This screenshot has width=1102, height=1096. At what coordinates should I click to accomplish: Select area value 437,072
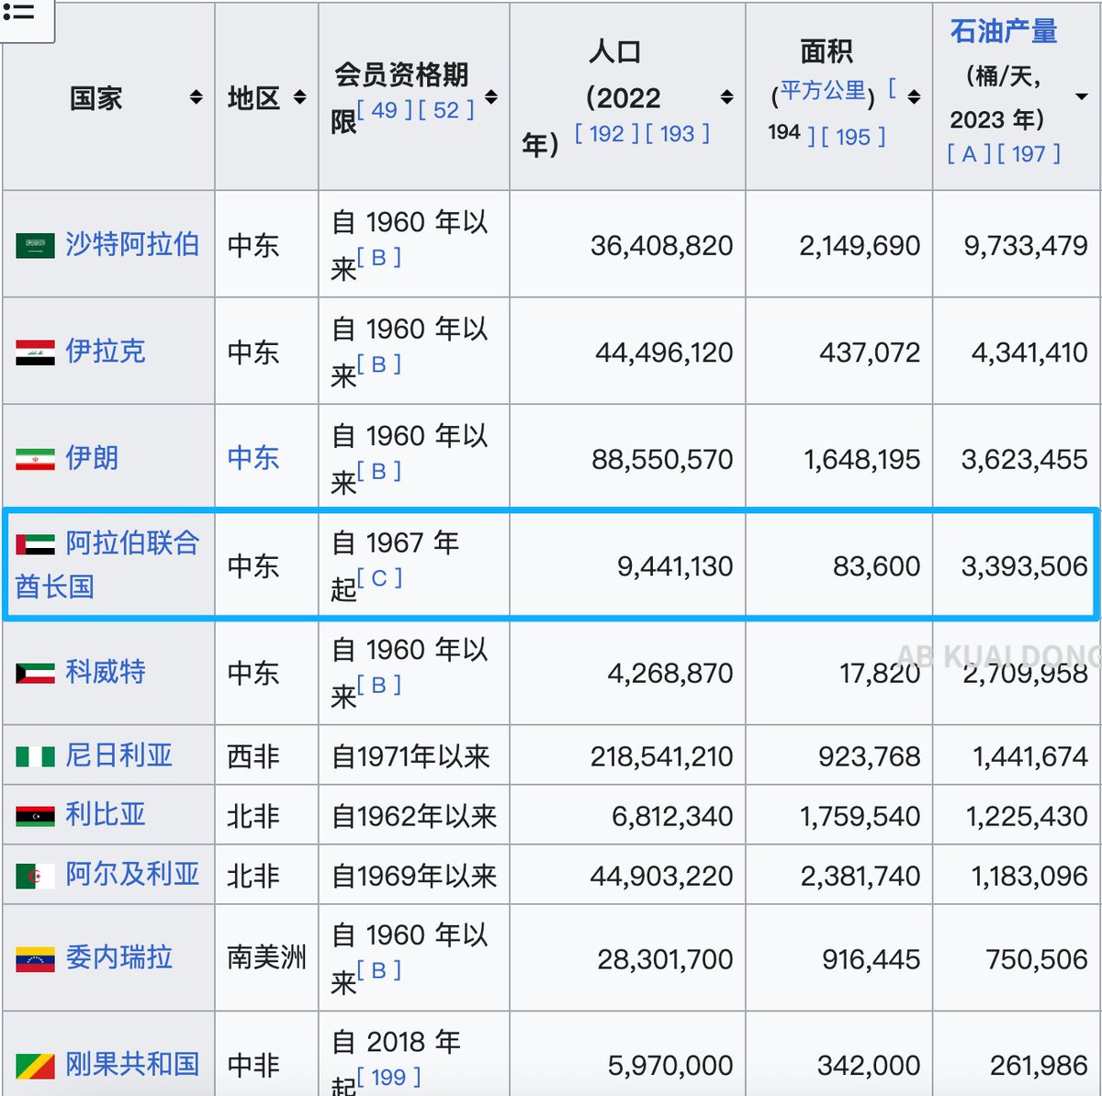coord(870,352)
